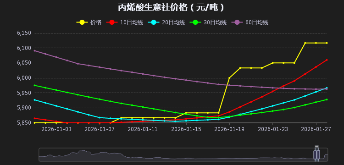The image size is (344, 165).
Task: Click the first purple 60日均线 data point
Action: (x=35, y=50)
